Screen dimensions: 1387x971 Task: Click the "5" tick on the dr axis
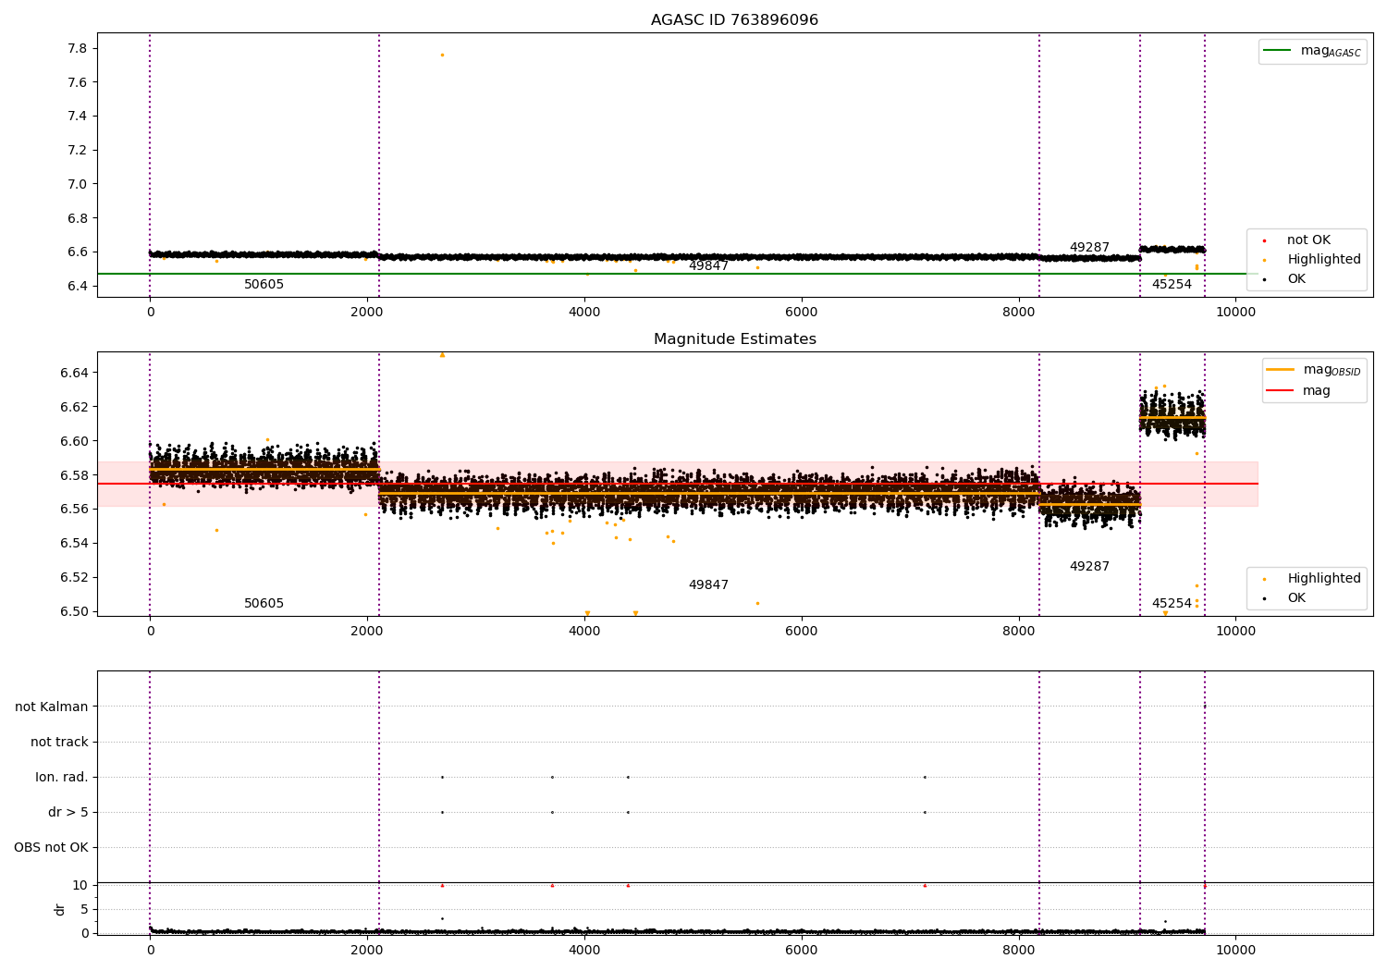[x=85, y=909]
